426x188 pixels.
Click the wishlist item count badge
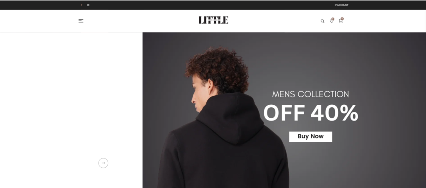[333, 19]
